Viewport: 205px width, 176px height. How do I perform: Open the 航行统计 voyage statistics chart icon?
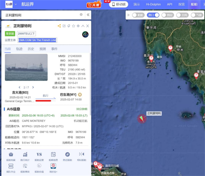pyautogui.click(x=25, y=155)
